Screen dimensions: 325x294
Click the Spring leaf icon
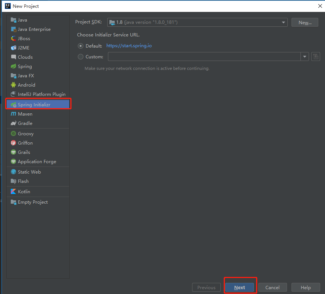pos(13,67)
